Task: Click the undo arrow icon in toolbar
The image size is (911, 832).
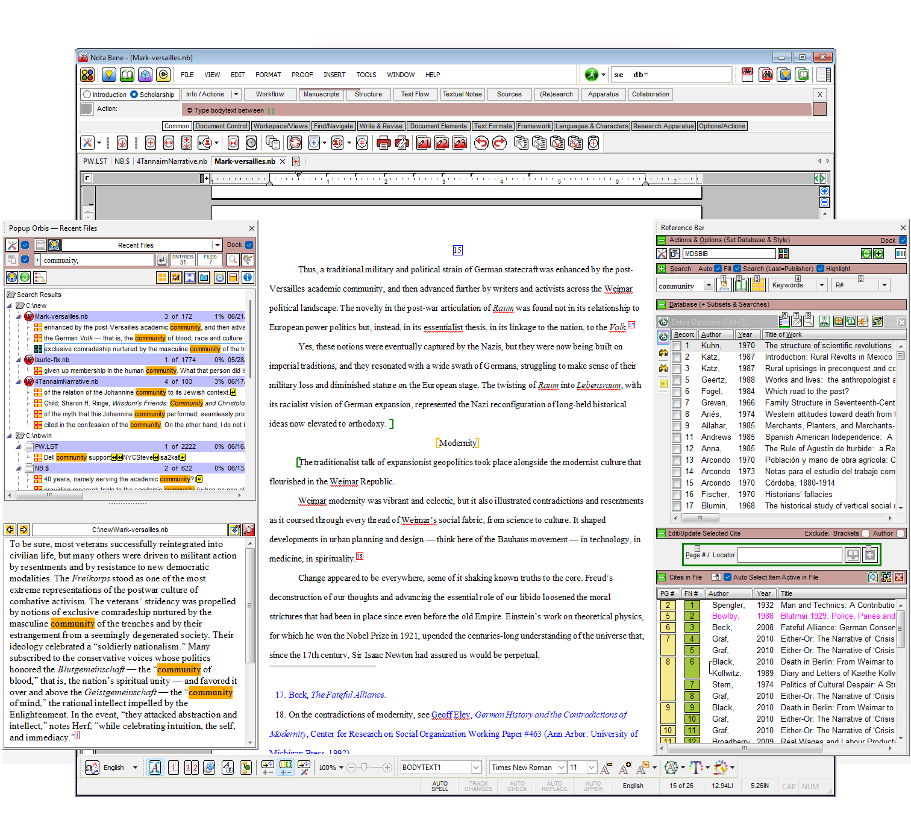Action: tap(481, 143)
